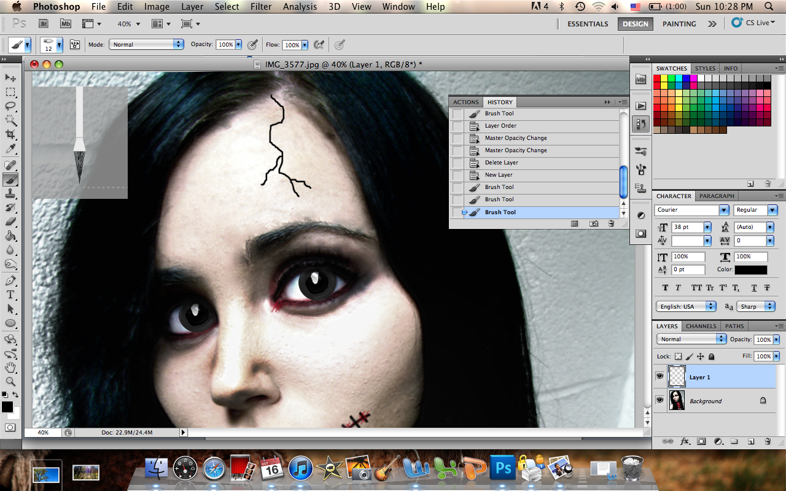786x491 pixels.
Task: Switch to the Channels tab
Action: point(701,326)
